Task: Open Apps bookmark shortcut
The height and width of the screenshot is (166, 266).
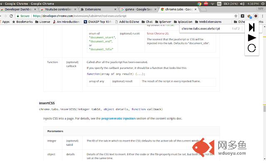Action: pyautogui.click(x=5, y=22)
